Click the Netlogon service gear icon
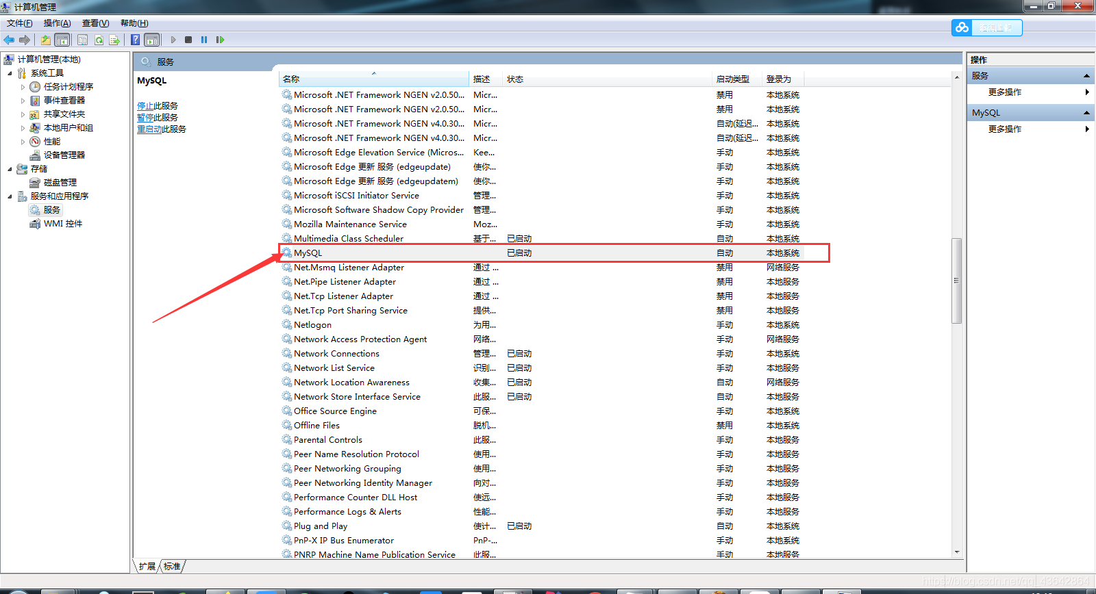The width and height of the screenshot is (1096, 594). coord(287,324)
